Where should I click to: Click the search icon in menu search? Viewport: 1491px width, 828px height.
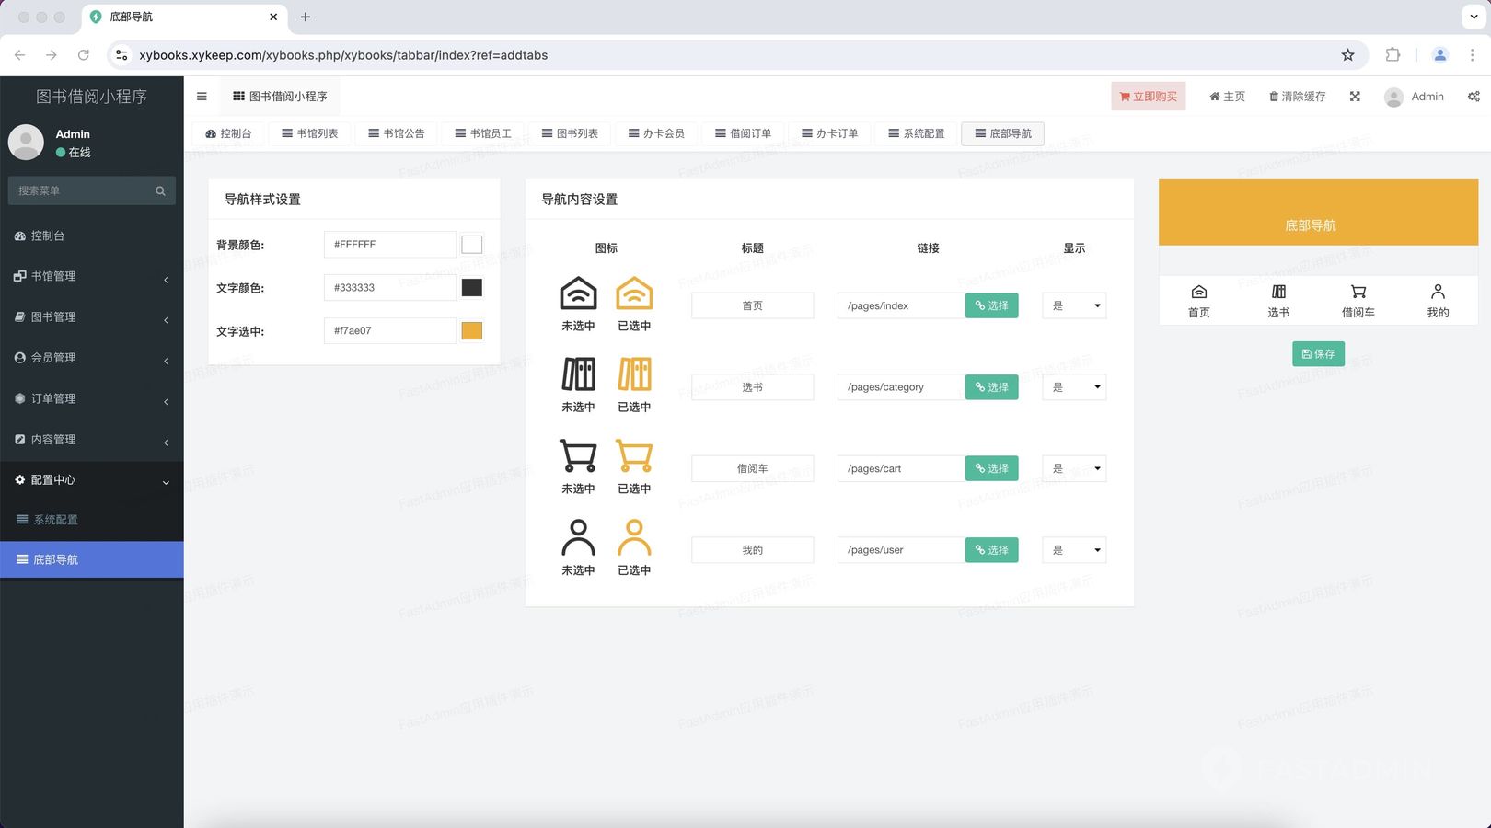[x=160, y=190]
